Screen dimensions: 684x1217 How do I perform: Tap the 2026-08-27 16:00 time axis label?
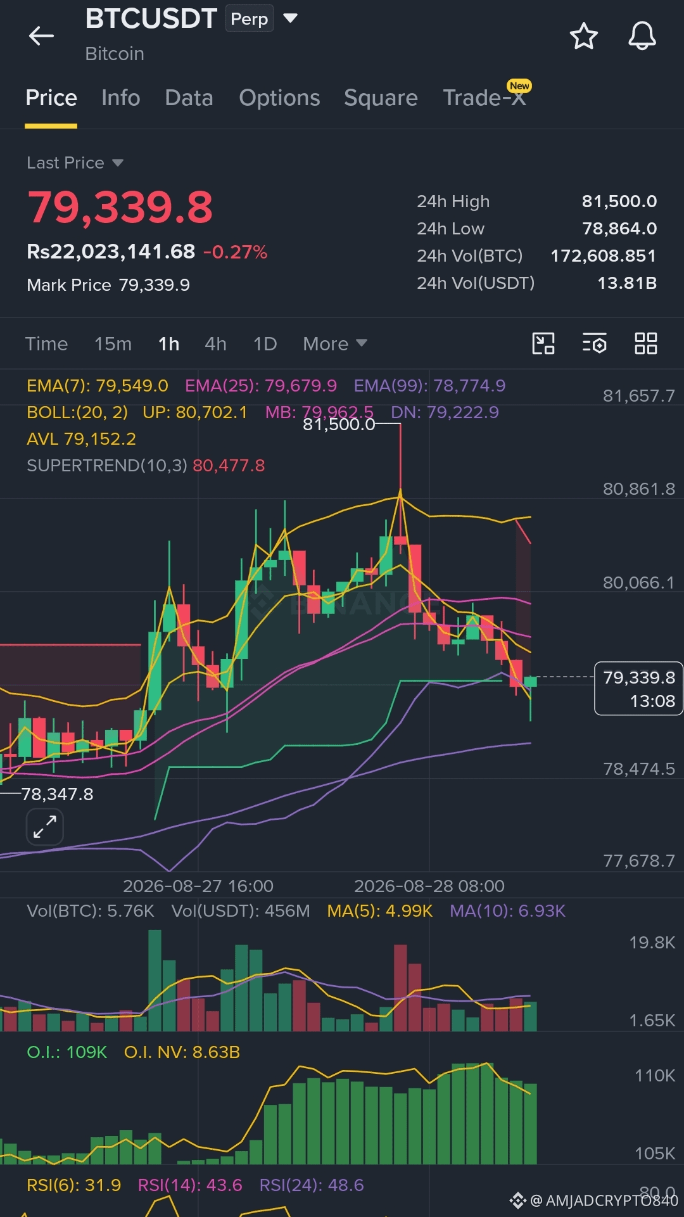tap(198, 886)
